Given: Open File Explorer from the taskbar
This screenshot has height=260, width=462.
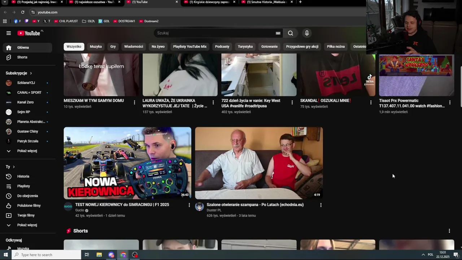Looking at the screenshot, I should point(99,255).
